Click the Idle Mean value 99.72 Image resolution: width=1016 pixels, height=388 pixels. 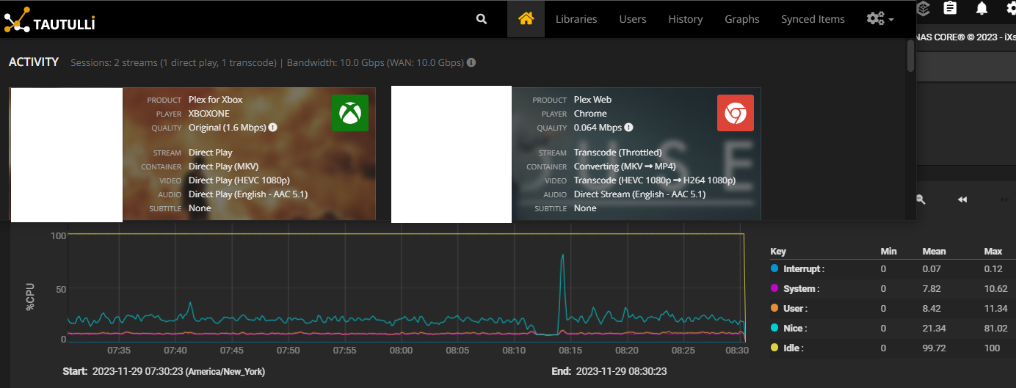coord(935,348)
